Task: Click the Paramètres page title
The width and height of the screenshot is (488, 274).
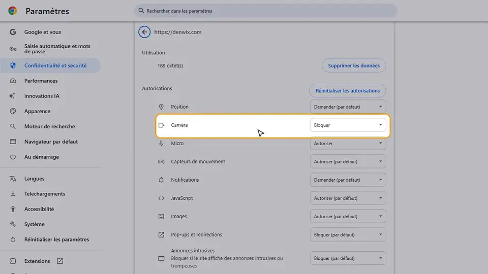Action: [47, 11]
